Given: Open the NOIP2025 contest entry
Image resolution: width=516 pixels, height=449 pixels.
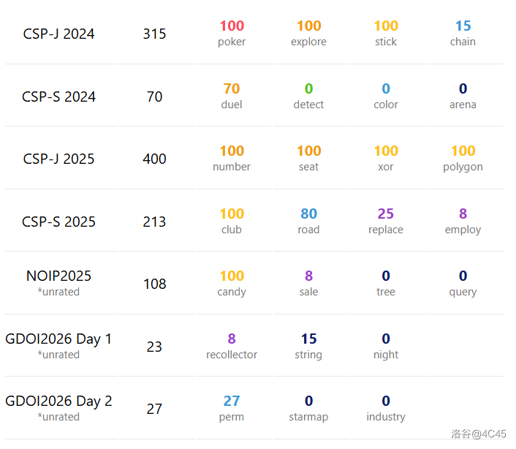Looking at the screenshot, I should [58, 276].
